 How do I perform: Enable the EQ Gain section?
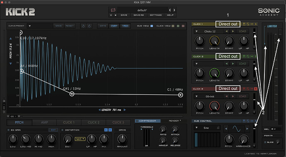pos(8,130)
